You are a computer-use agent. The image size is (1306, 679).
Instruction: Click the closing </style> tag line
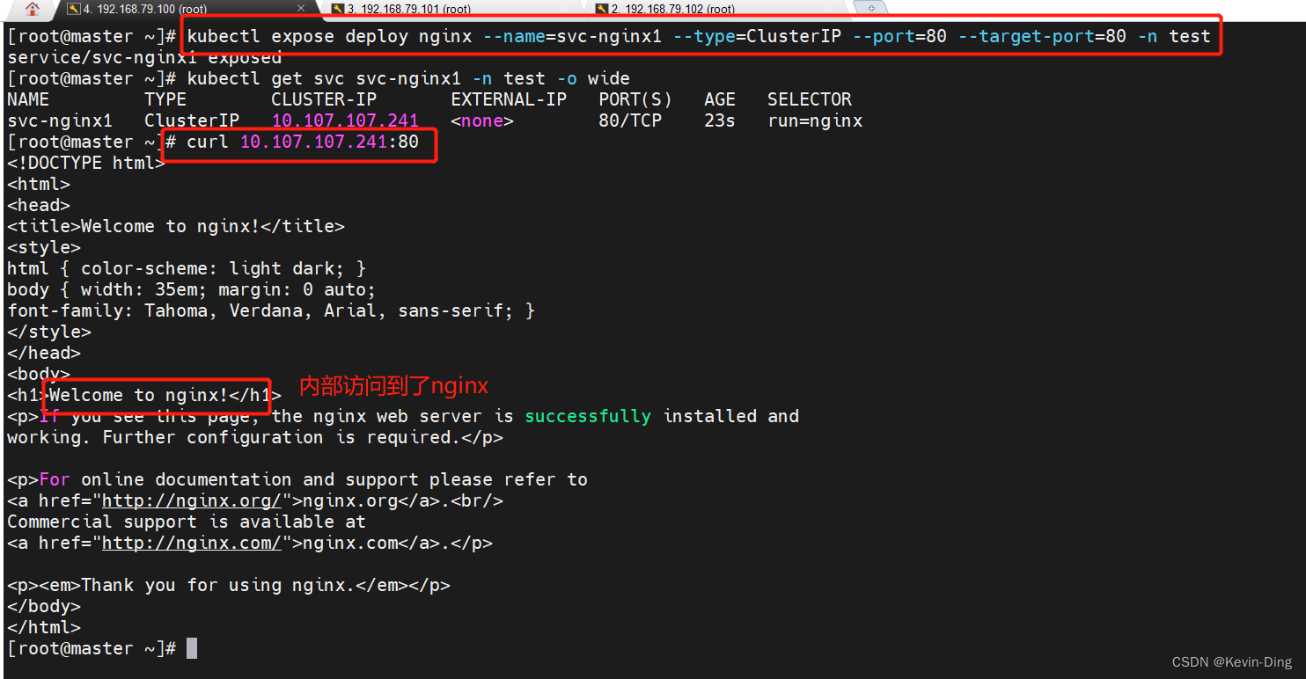tap(49, 332)
